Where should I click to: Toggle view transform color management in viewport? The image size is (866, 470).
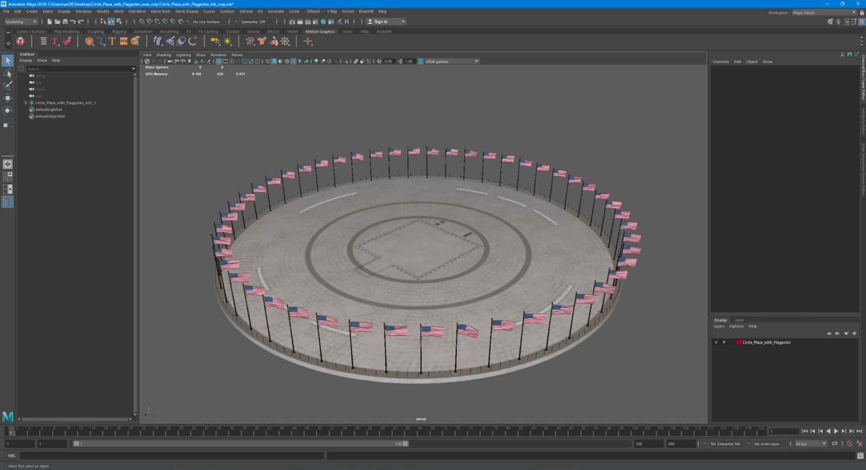pos(420,61)
